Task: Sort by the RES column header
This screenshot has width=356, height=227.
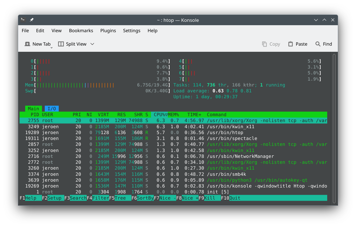Action: (122, 114)
